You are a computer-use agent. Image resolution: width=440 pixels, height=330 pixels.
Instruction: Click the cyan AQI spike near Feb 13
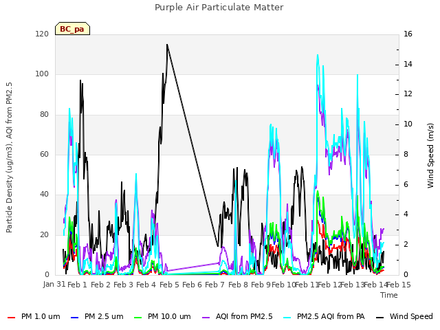click(x=357, y=75)
